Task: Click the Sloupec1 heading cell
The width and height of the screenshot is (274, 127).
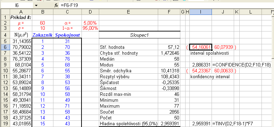Action: click(139, 35)
